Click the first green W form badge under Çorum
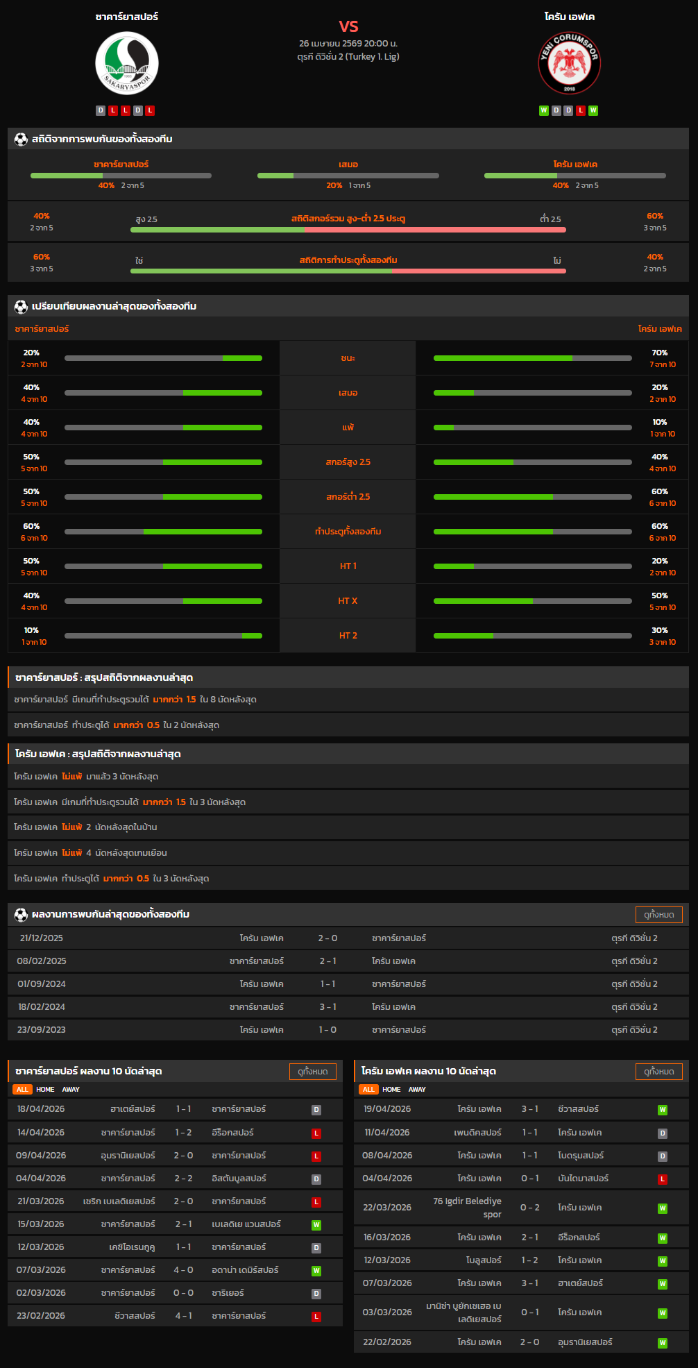The height and width of the screenshot is (1368, 698). point(544,110)
